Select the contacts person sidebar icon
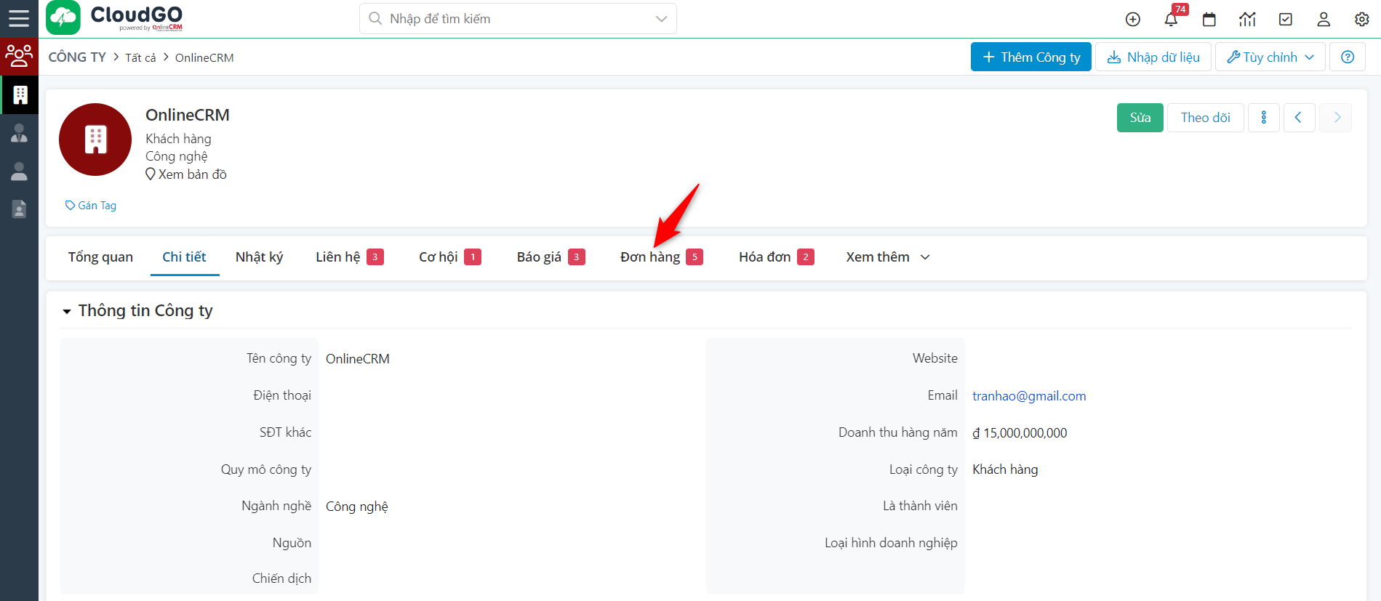 (x=20, y=172)
